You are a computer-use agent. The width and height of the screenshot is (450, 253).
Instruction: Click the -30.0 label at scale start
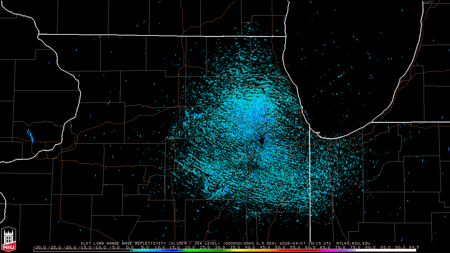click(x=39, y=247)
